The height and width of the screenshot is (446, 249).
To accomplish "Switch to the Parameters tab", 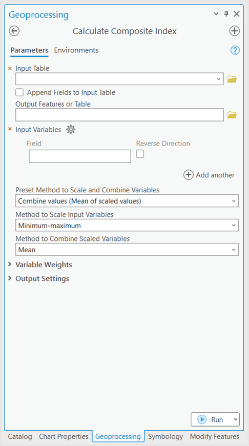I will (x=29, y=50).
